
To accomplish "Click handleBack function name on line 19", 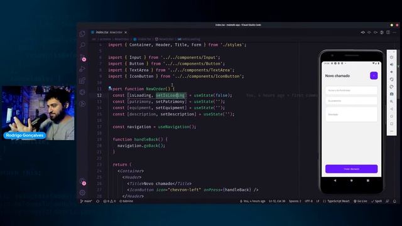I will 146,139.
